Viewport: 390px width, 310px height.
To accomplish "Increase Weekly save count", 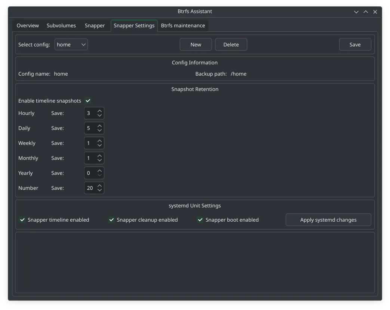I will [100, 141].
